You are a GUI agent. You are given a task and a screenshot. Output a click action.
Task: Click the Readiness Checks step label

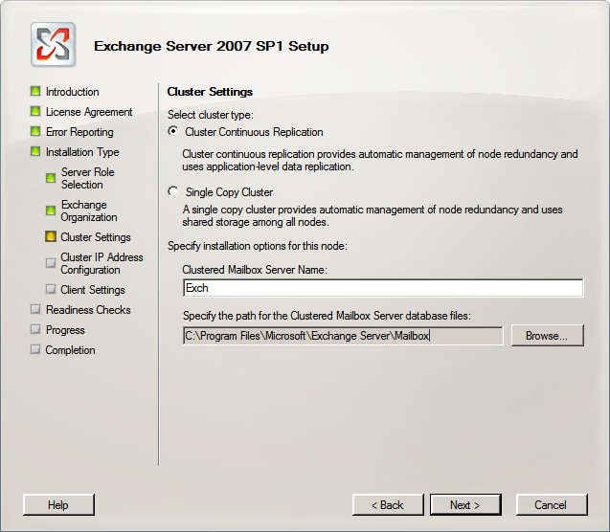tap(88, 310)
